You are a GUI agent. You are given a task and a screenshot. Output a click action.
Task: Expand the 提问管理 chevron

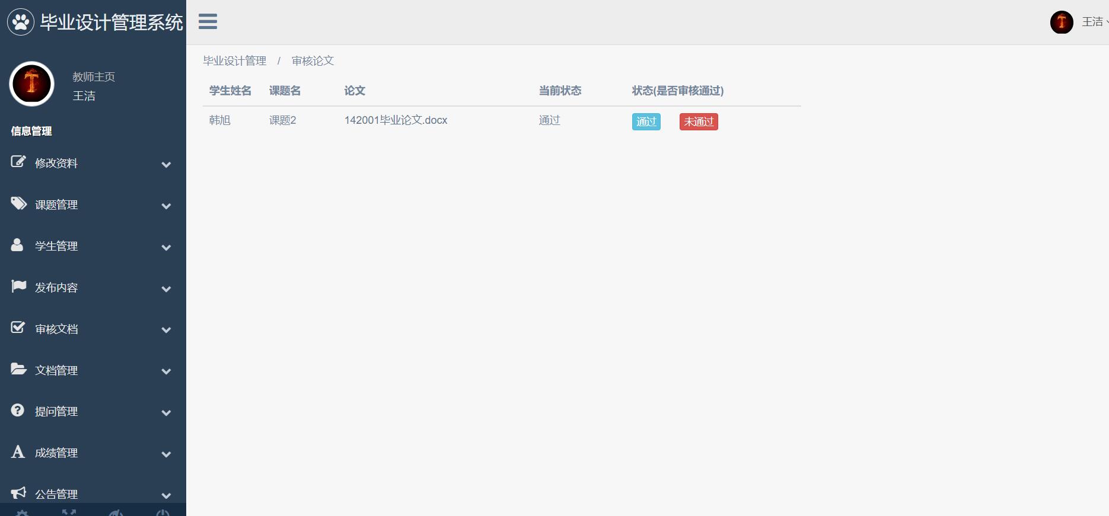[x=167, y=413]
